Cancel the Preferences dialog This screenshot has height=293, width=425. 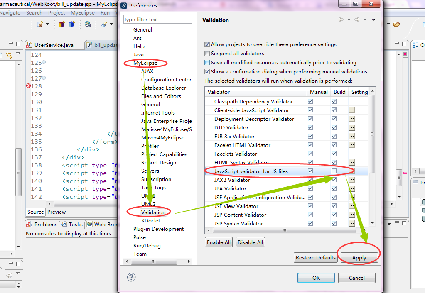point(357,278)
